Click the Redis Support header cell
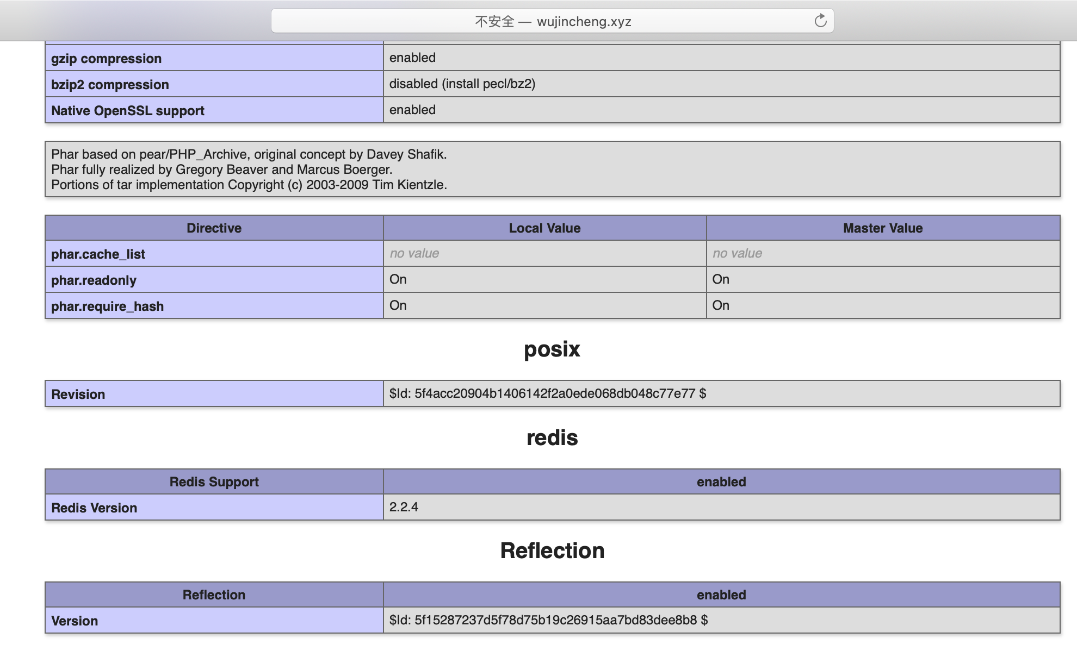Image resolution: width=1077 pixels, height=651 pixels. [x=214, y=482]
